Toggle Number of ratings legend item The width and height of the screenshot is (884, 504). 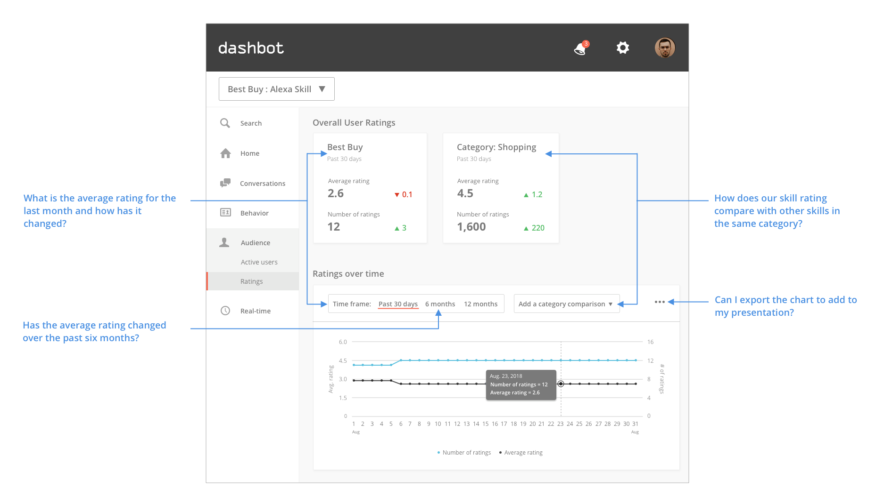click(x=464, y=453)
